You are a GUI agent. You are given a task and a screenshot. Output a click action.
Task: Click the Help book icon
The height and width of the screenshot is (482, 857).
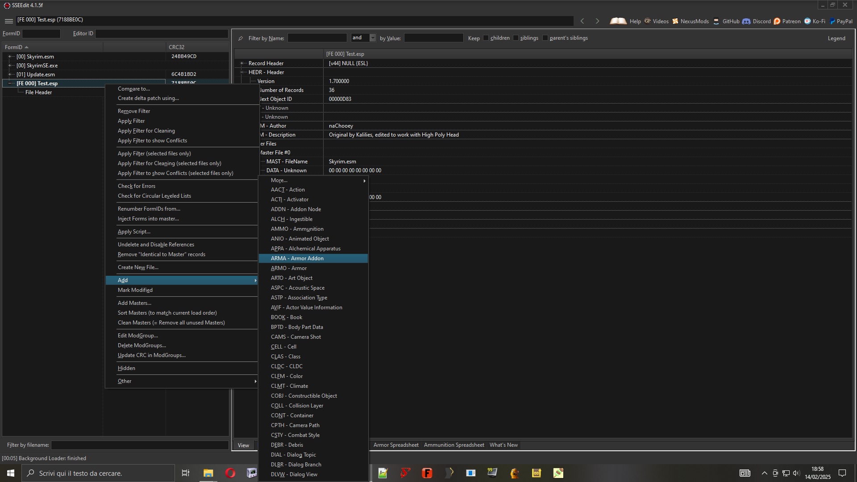pyautogui.click(x=618, y=21)
